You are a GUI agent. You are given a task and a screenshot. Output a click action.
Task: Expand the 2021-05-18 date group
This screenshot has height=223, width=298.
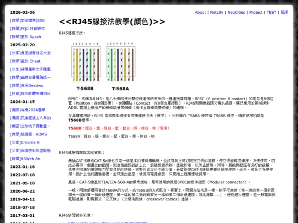pyautogui.click(x=23, y=183)
